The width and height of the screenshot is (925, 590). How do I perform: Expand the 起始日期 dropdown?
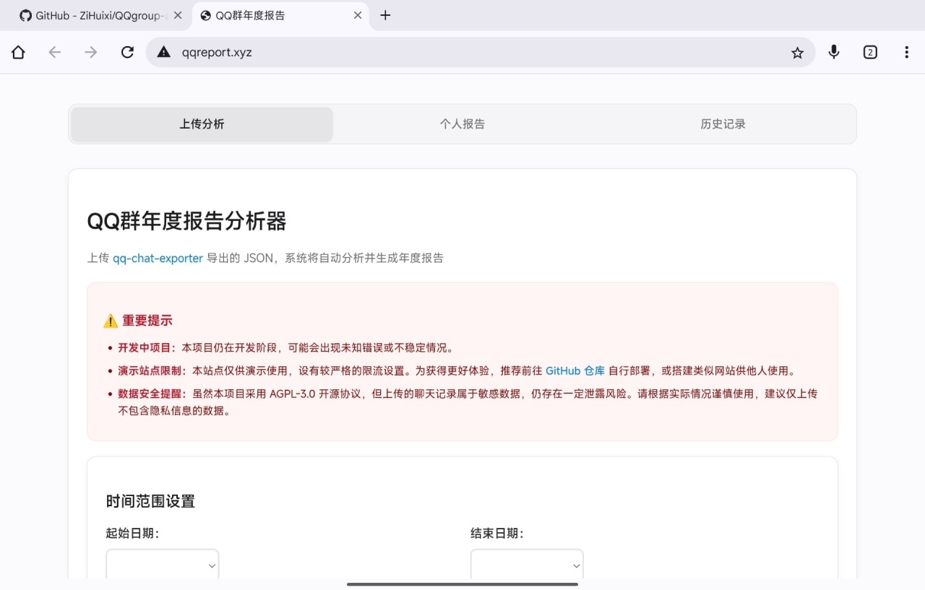click(163, 565)
